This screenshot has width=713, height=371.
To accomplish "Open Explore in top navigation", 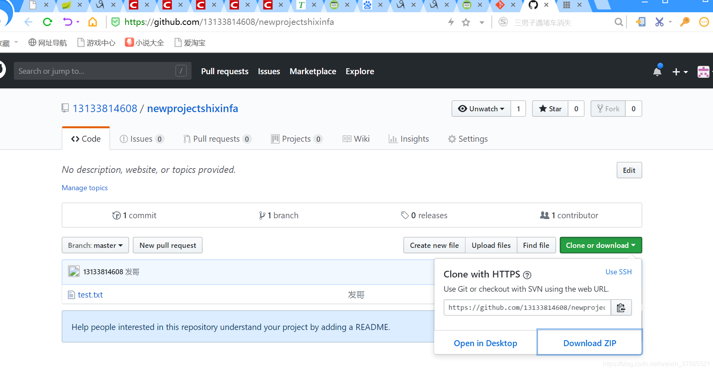I will click(x=360, y=71).
